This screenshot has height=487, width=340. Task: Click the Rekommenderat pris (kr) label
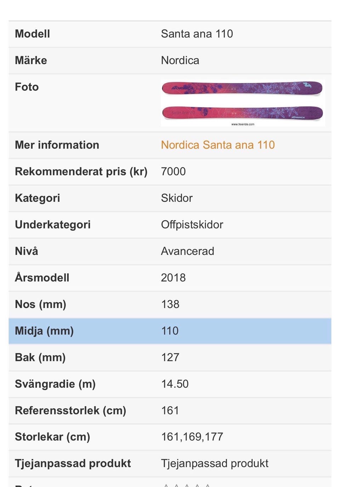click(81, 172)
